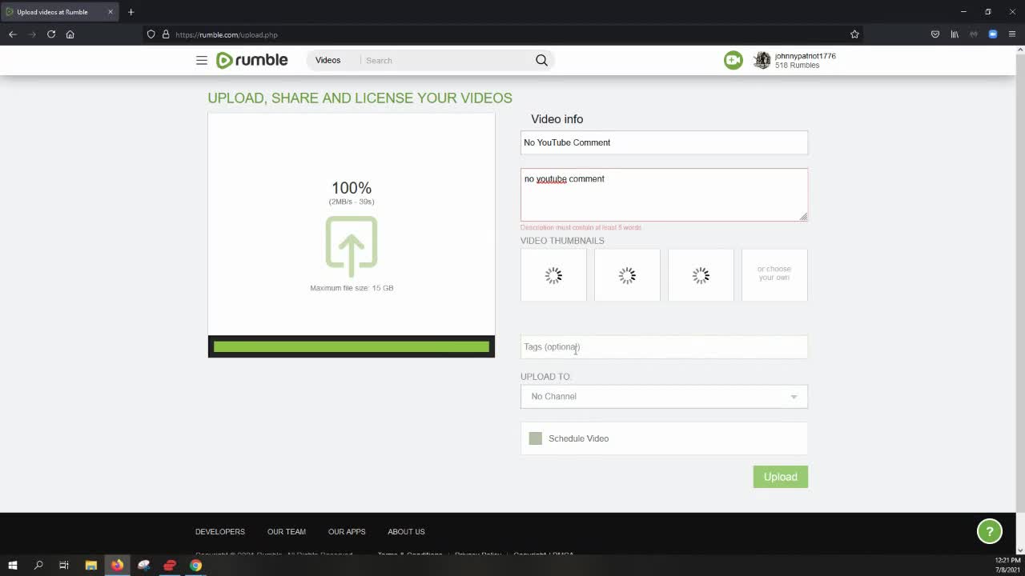Screen dimensions: 1025x576
Task: Focus the Rumble search box
Action: (447, 60)
